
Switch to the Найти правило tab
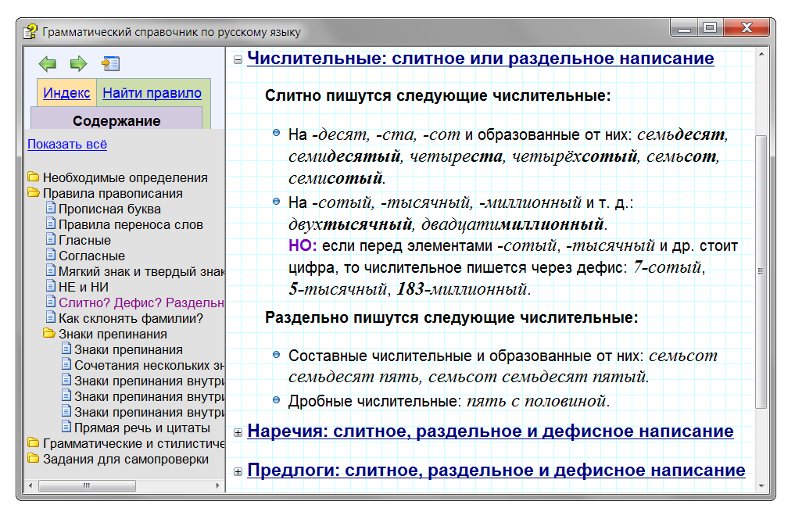pyautogui.click(x=152, y=92)
